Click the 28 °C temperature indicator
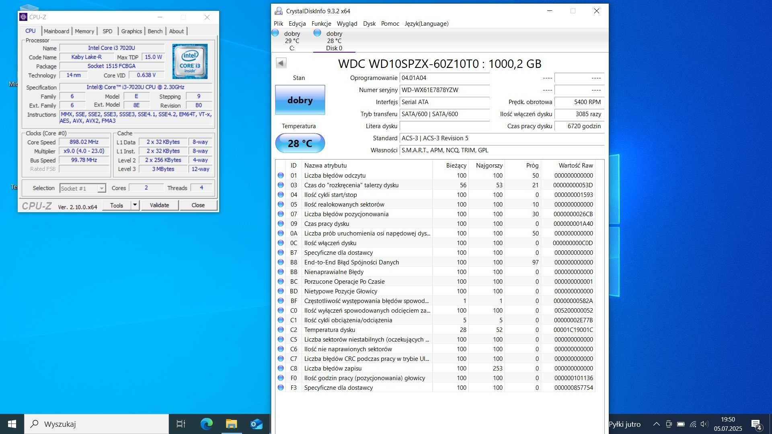 pos(300,143)
